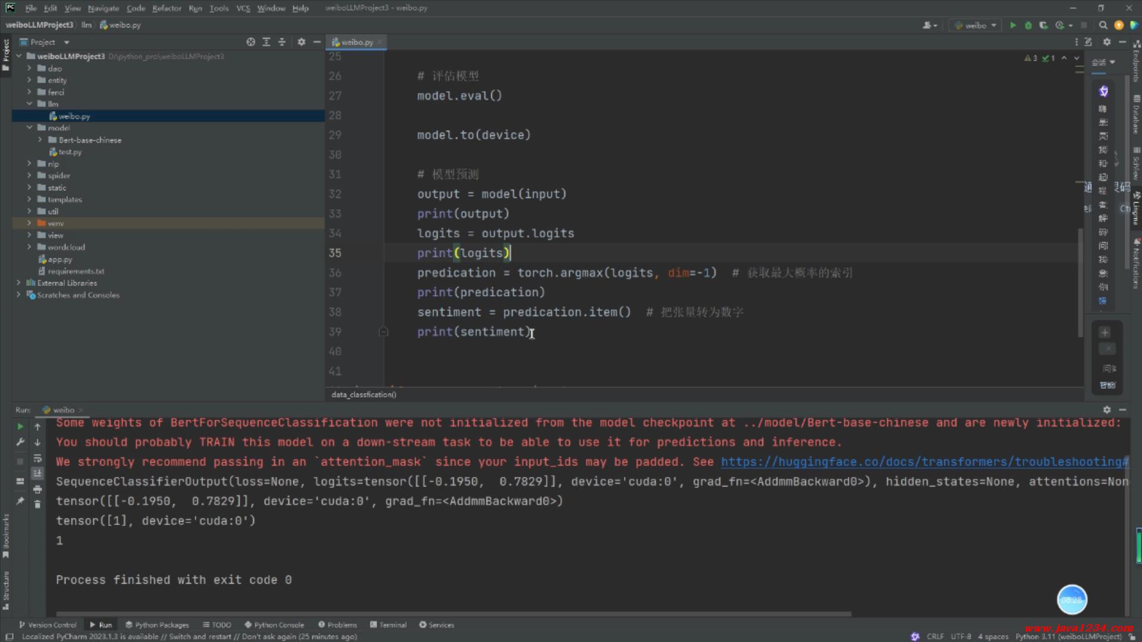Viewport: 1142px width, 642px height.
Task: Open the Refactor menu
Action: point(167,8)
